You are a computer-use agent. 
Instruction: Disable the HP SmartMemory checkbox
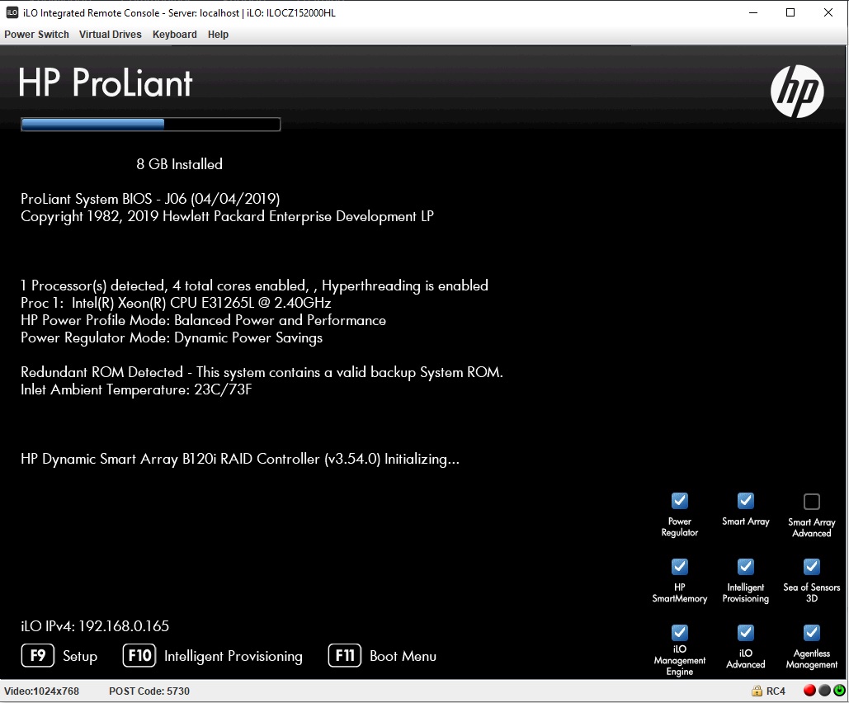[x=679, y=567]
